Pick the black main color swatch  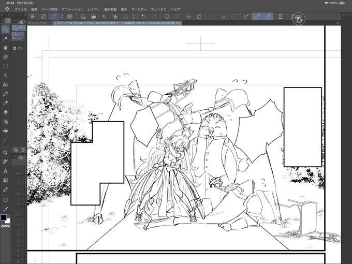pos(4,217)
